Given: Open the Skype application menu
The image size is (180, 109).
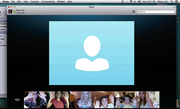Looking at the screenshot, I should tap(6, 2).
